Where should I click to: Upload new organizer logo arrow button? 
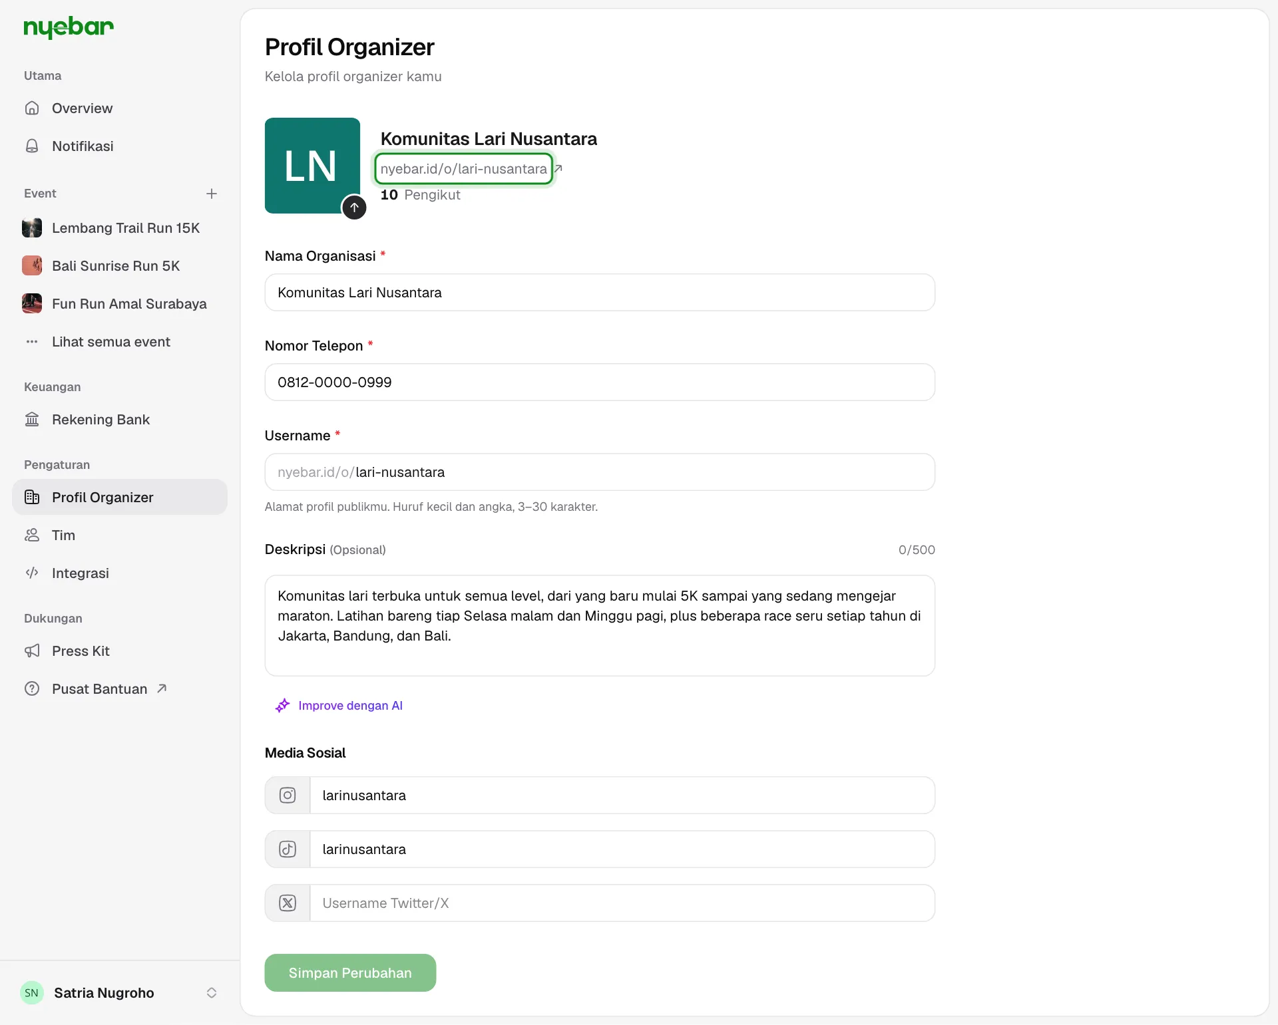354,208
